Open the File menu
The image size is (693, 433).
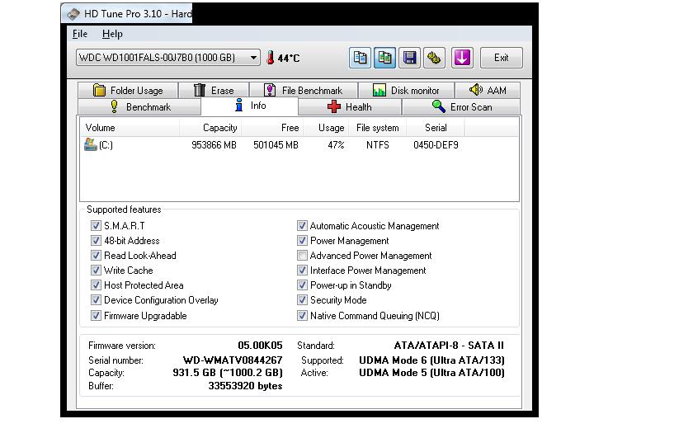[x=80, y=34]
